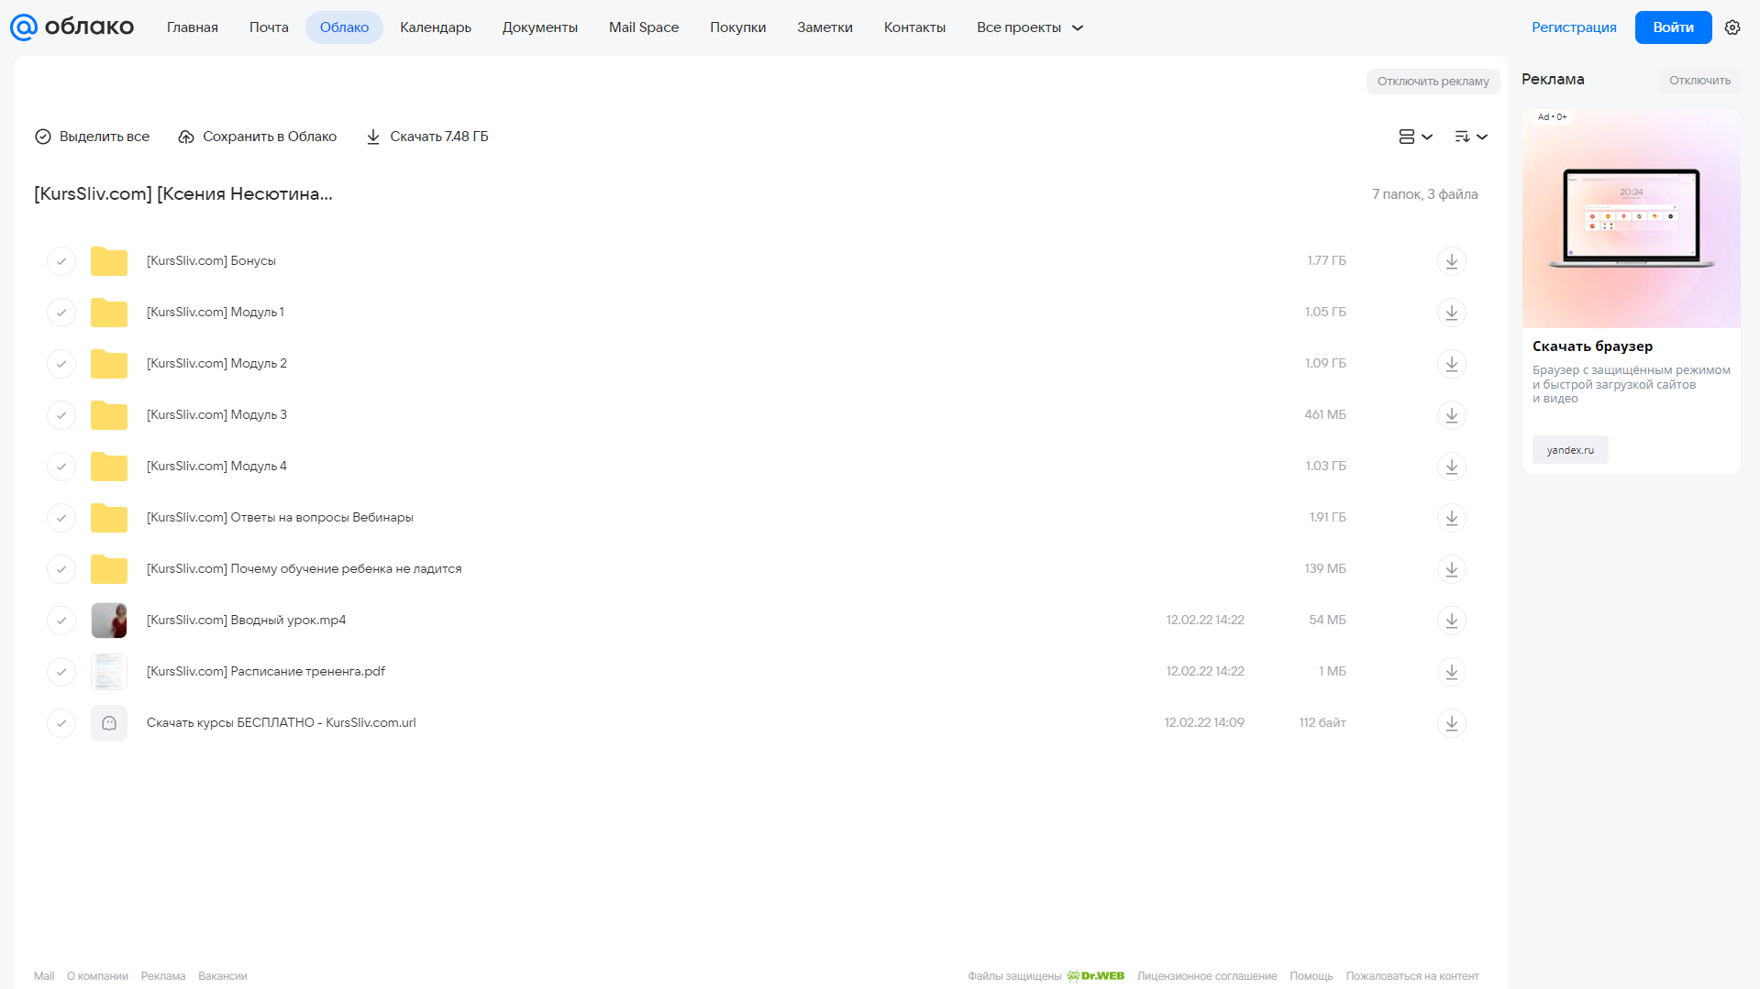The width and height of the screenshot is (1760, 989).
Task: Download the Бонусы folder via its arrow icon
Action: [1451, 261]
